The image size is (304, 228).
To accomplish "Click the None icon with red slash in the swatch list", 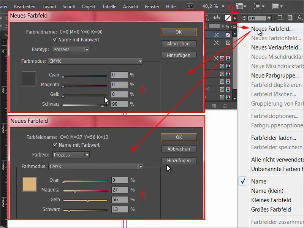I will 228,35.
